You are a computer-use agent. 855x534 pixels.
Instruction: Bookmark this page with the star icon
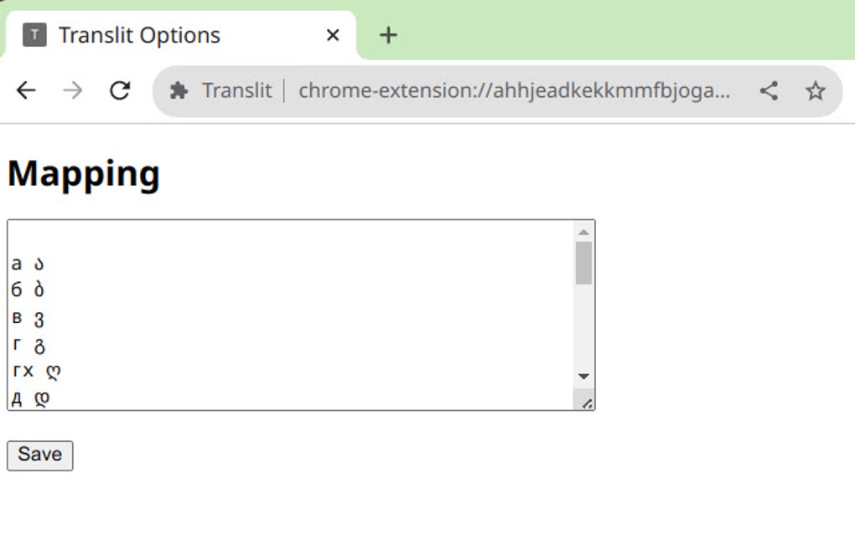[815, 90]
